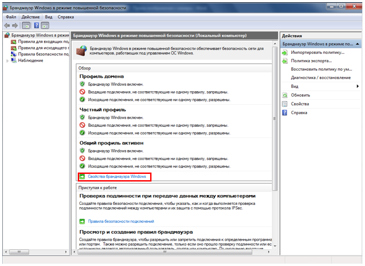
Task: Open the Действие menu
Action: click(x=31, y=17)
